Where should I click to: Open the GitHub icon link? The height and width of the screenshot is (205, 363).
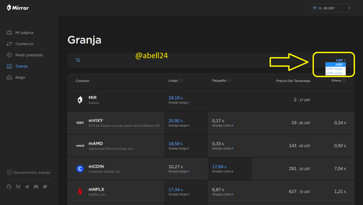click(9, 187)
